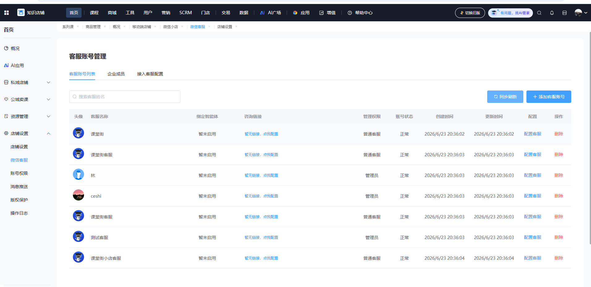Select the 客服账号列表 tab

[x=82, y=74]
